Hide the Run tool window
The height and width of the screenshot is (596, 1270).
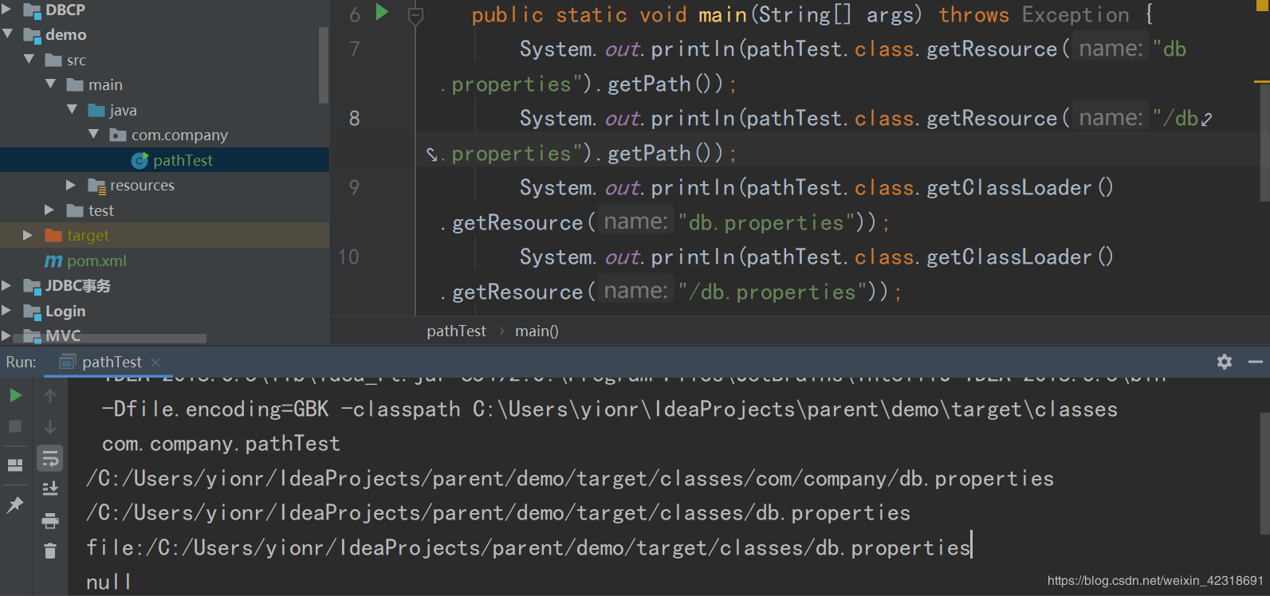1256,362
